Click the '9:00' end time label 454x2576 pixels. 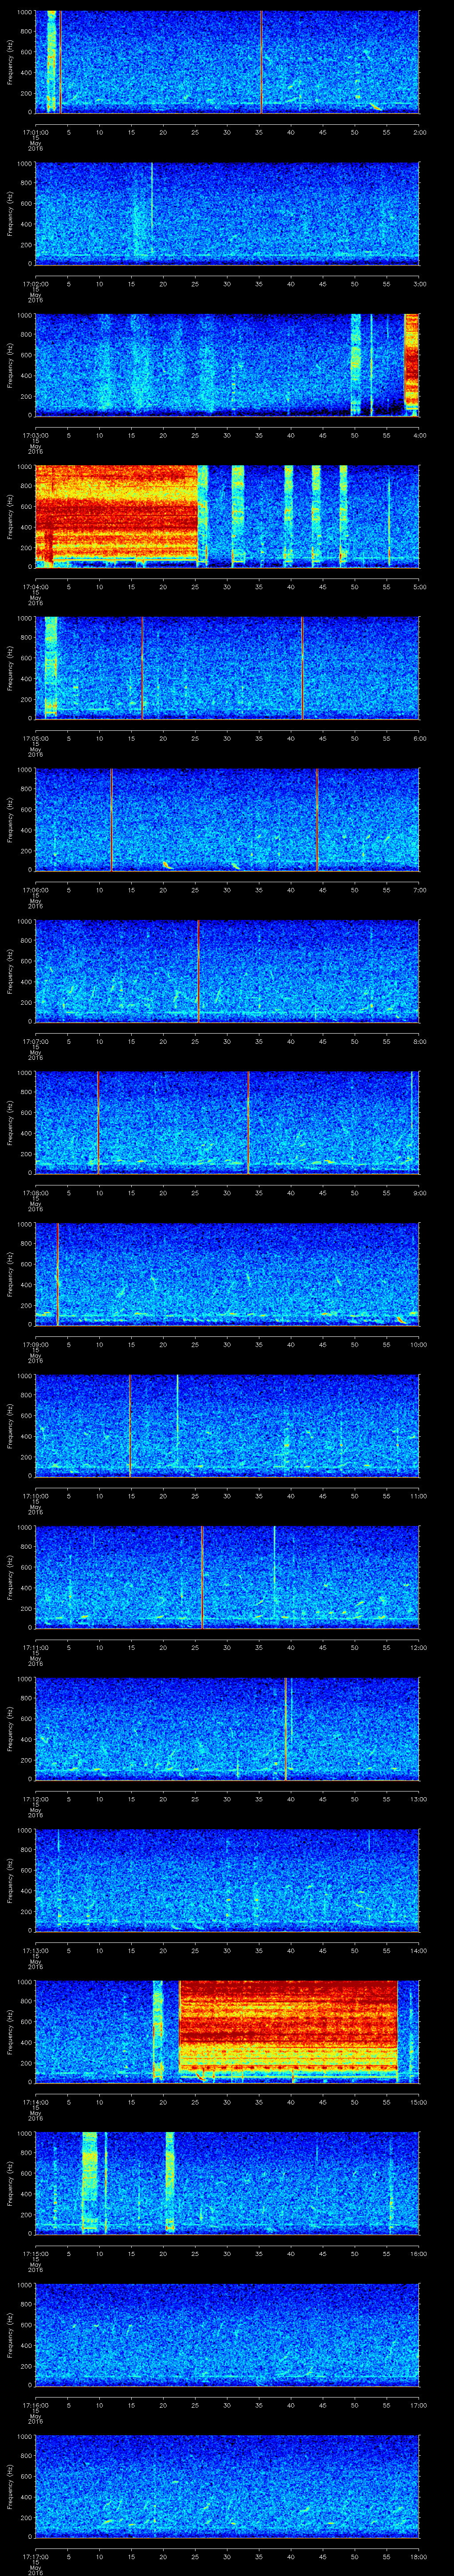tap(419, 1192)
